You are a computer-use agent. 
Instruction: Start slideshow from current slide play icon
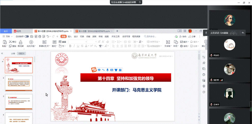pos(31,42)
